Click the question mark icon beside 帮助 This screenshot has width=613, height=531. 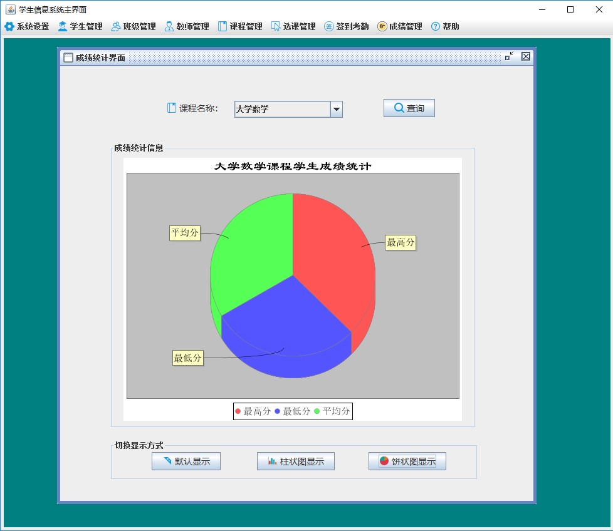point(435,26)
